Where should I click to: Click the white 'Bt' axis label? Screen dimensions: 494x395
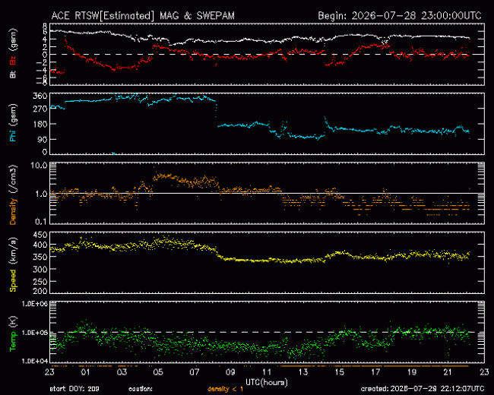point(13,74)
